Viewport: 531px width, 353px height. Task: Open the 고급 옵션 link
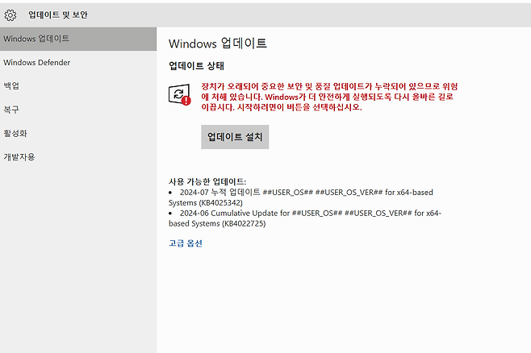[x=186, y=243]
